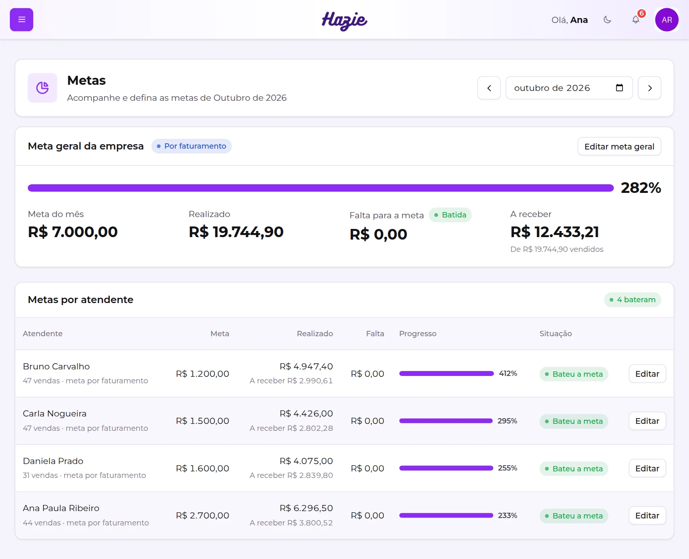Click the Falta column header
689x559 pixels.
(x=375, y=334)
